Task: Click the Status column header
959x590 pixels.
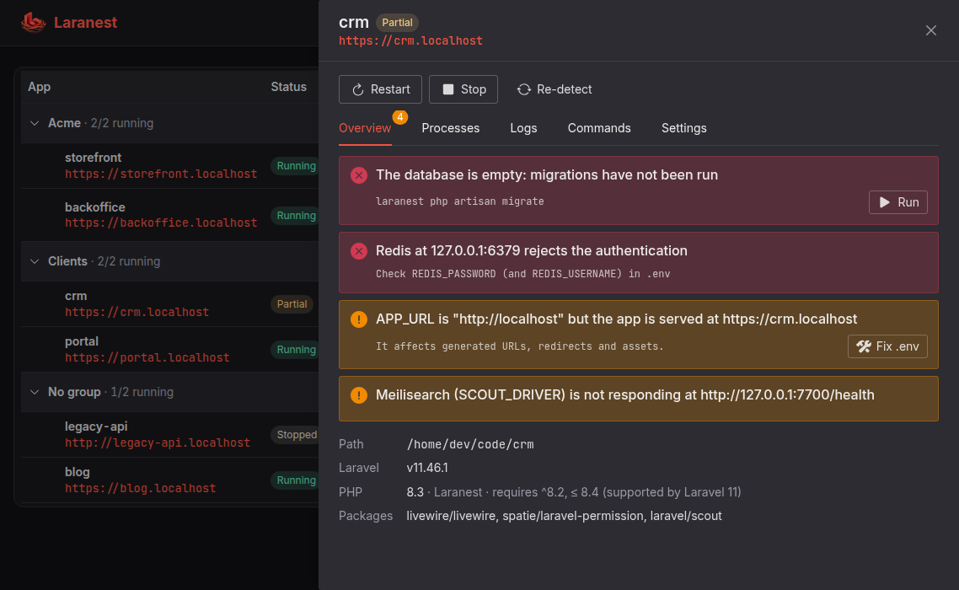Action: [289, 87]
